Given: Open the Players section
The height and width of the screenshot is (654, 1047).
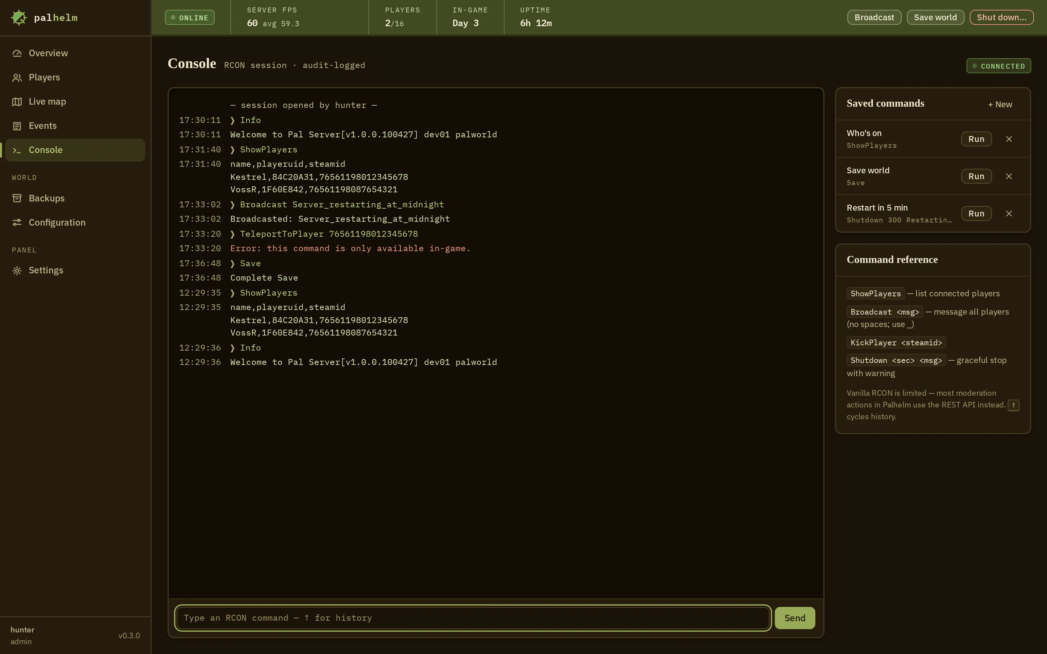Looking at the screenshot, I should pyautogui.click(x=75, y=77).
